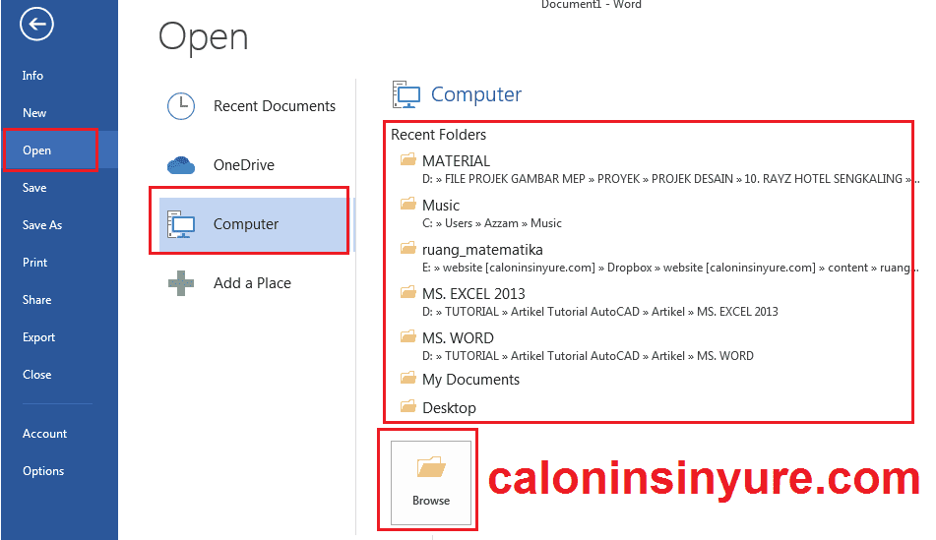The width and height of the screenshot is (936, 540).
Task: Select the Computer place label
Action: (x=246, y=224)
